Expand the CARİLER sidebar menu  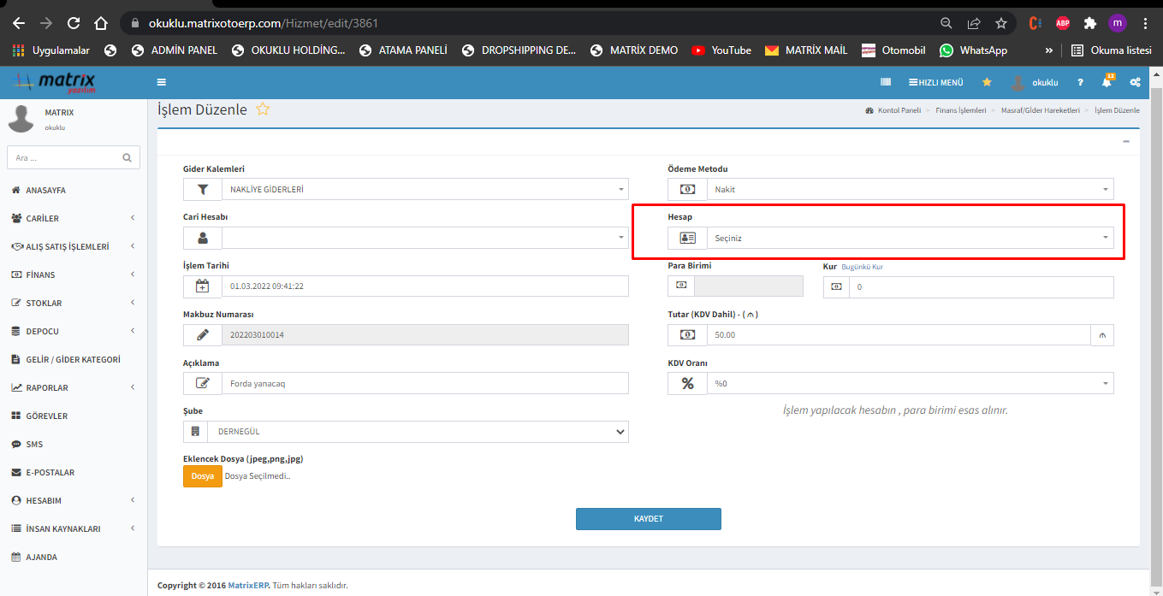pos(74,218)
